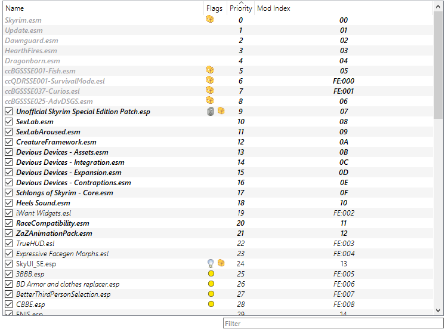Click the archive box icon for Skyrim.esm
This screenshot has width=445, height=329.
click(x=210, y=19)
